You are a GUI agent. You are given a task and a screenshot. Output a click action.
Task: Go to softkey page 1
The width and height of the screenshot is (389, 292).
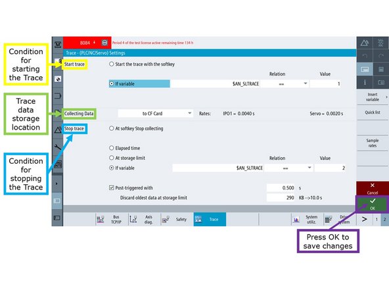pyautogui.click(x=377, y=219)
